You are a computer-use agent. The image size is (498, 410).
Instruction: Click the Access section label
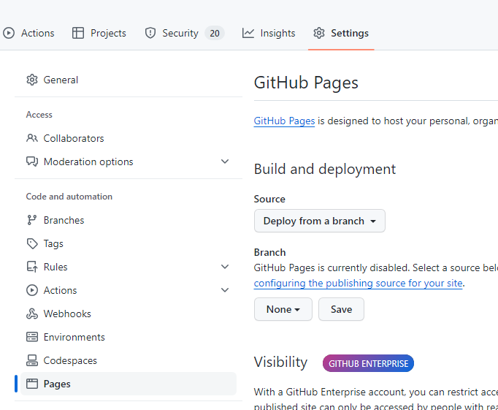(39, 115)
